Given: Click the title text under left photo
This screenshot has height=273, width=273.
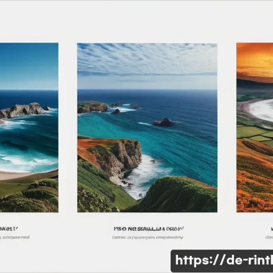Looking at the screenshot, I should 9,228.
